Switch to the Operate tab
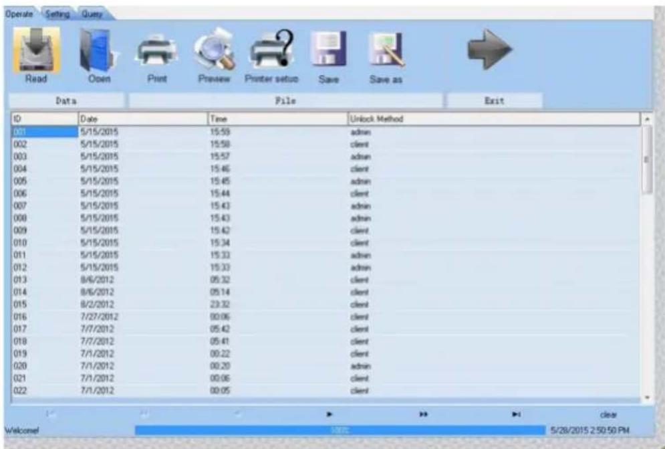This screenshot has width=665, height=449. 19,13
